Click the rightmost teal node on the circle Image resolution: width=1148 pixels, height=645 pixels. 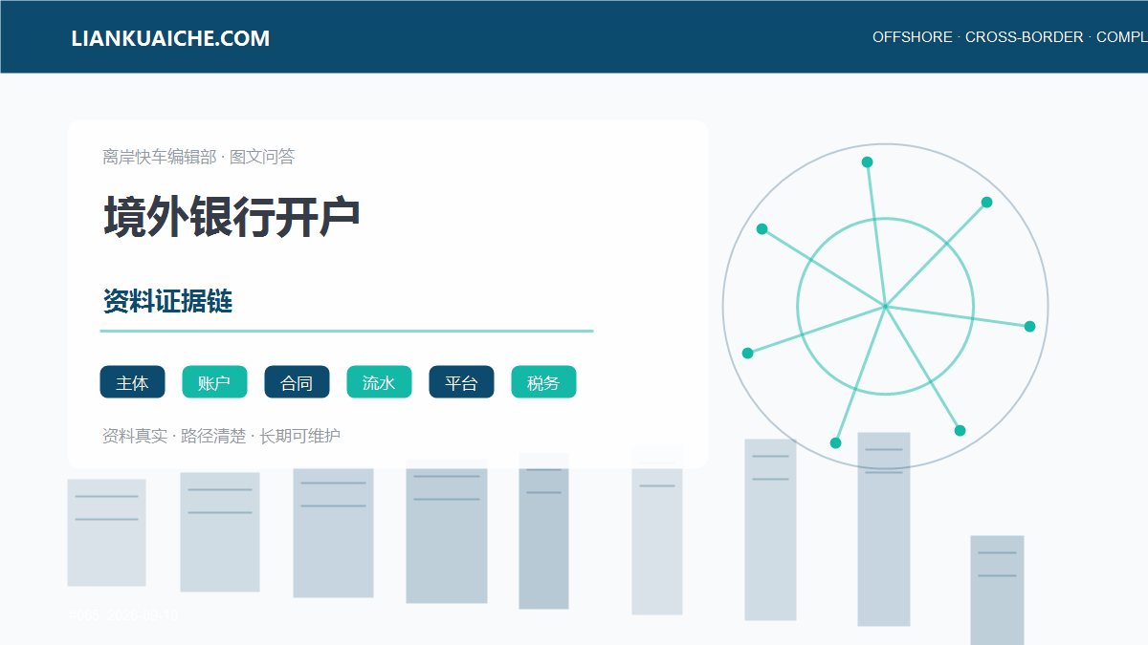click(x=1029, y=326)
